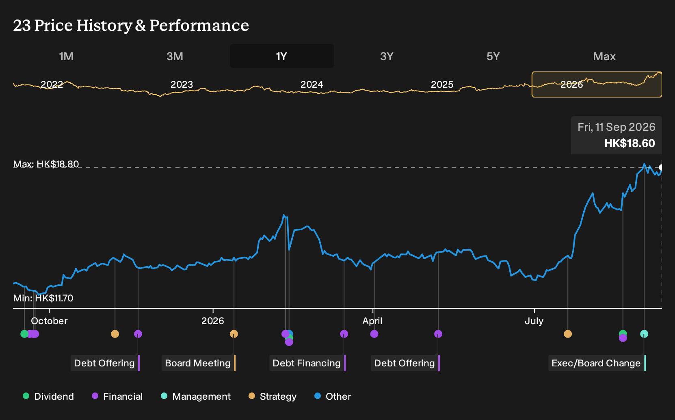
Task: Open the Debt Offering label near April
Action: [405, 363]
